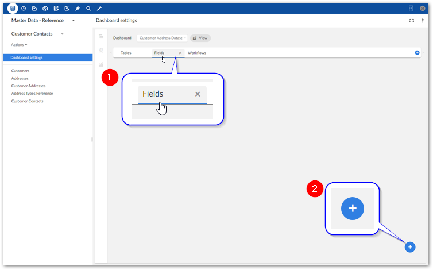The image size is (433, 270).
Task: Open the plug integration icon
Action: pos(78,9)
